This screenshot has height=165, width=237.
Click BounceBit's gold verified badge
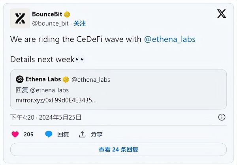click(x=67, y=14)
